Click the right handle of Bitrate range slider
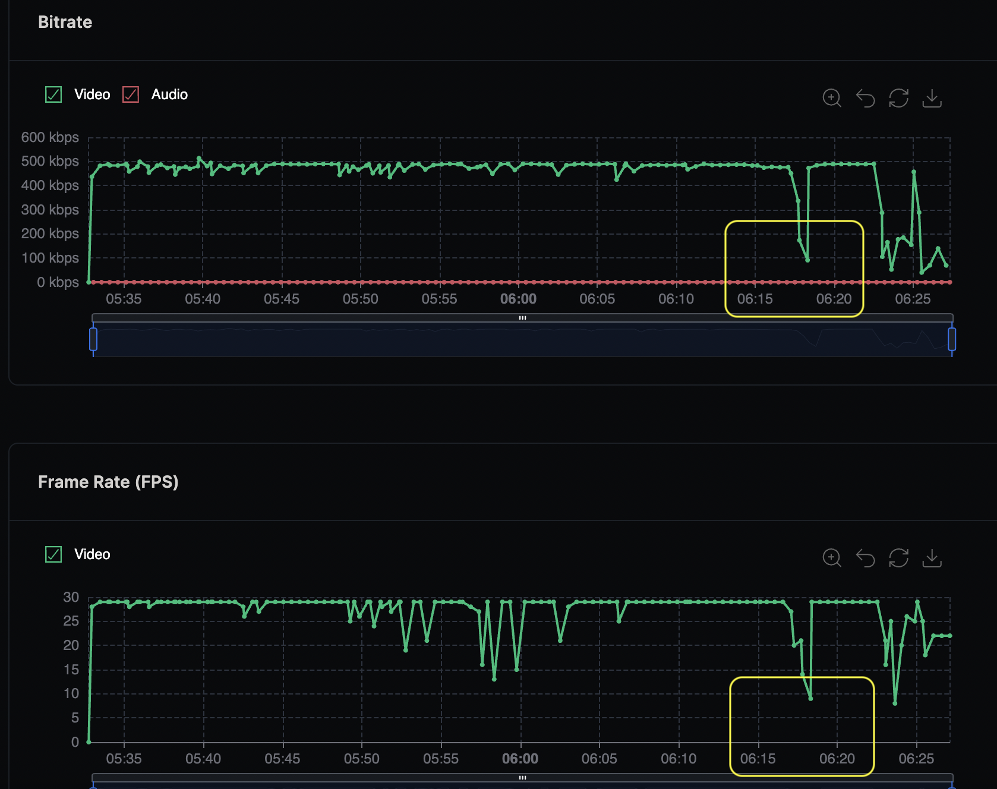 pos(952,339)
